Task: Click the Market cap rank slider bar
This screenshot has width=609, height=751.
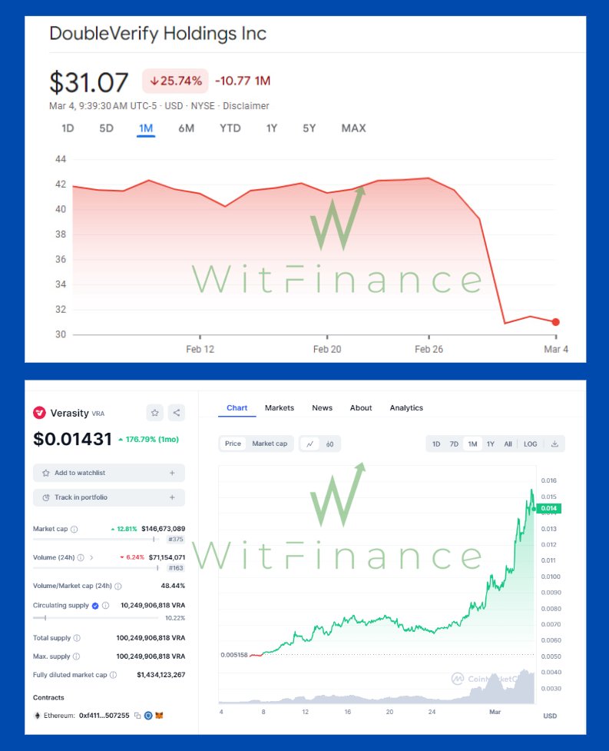Action: [96, 540]
